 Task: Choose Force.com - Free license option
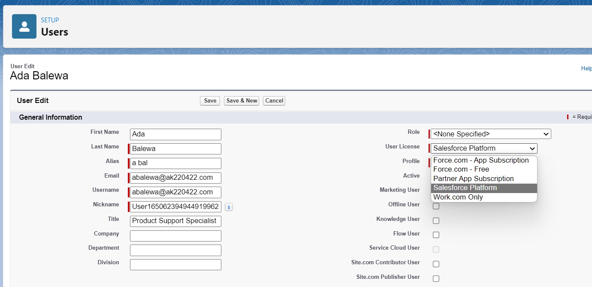tap(461, 169)
